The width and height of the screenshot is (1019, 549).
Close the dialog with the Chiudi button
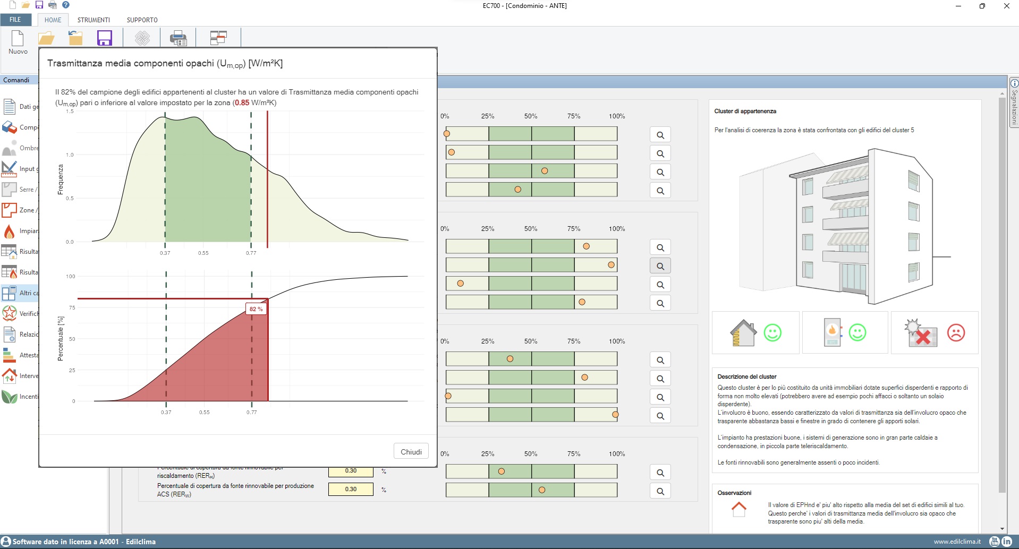[x=411, y=451]
